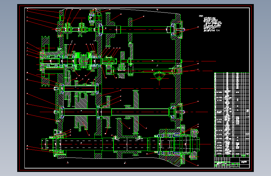Click the hatched central partition wall

[x=98, y=83]
